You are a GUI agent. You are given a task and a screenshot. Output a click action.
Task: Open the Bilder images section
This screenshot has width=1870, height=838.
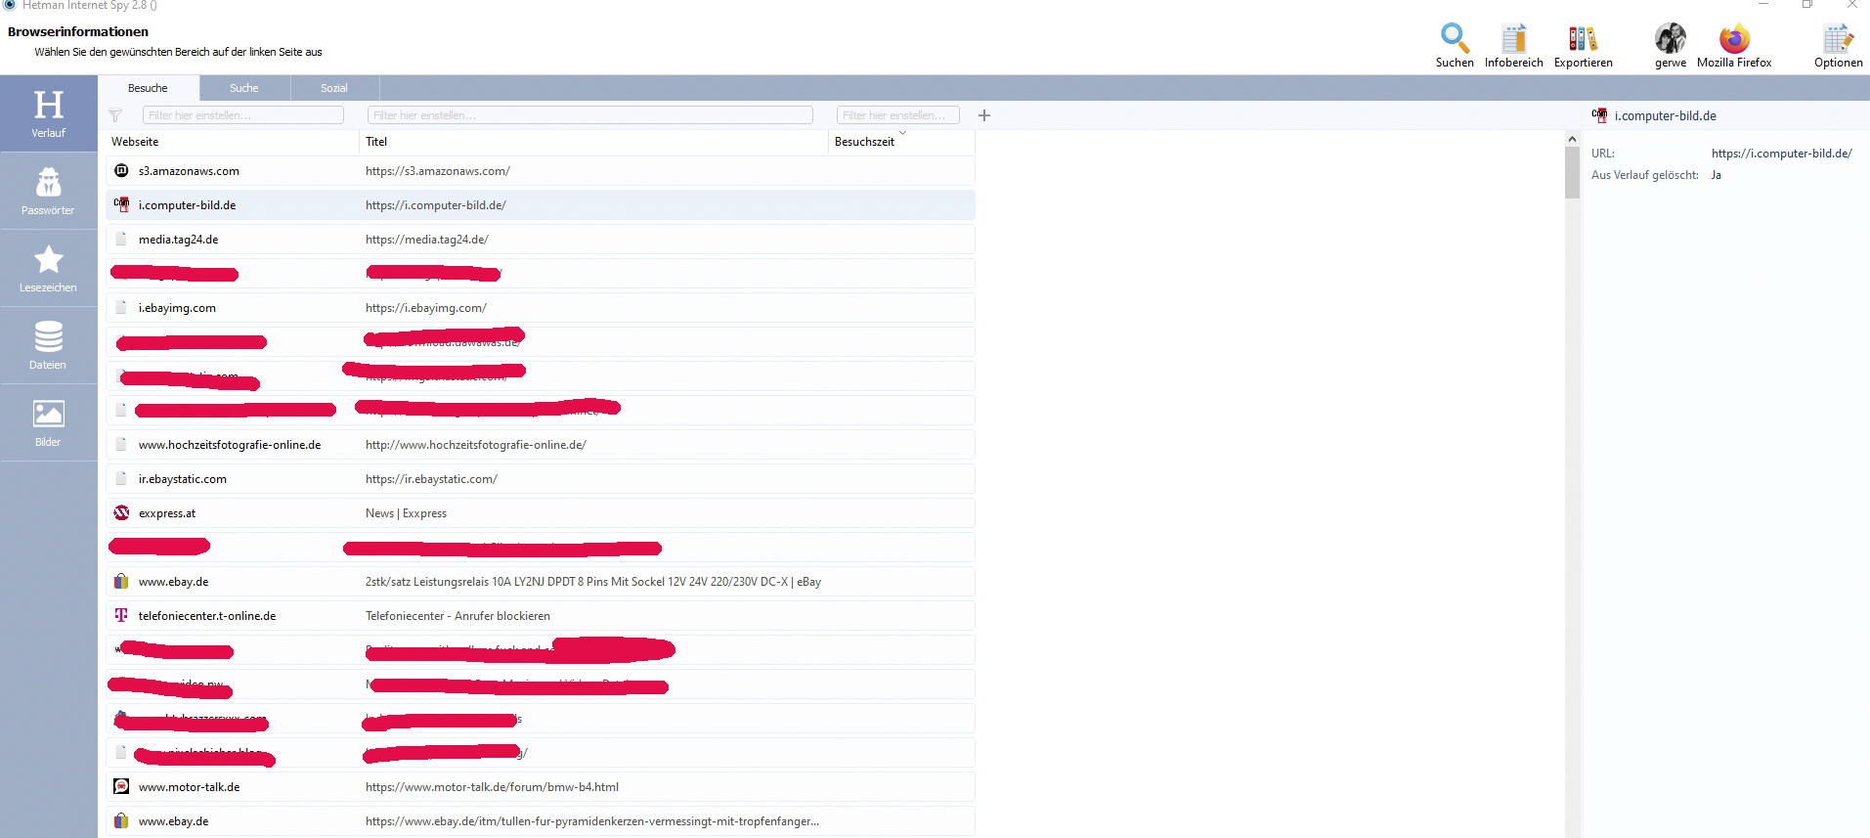pyautogui.click(x=48, y=422)
